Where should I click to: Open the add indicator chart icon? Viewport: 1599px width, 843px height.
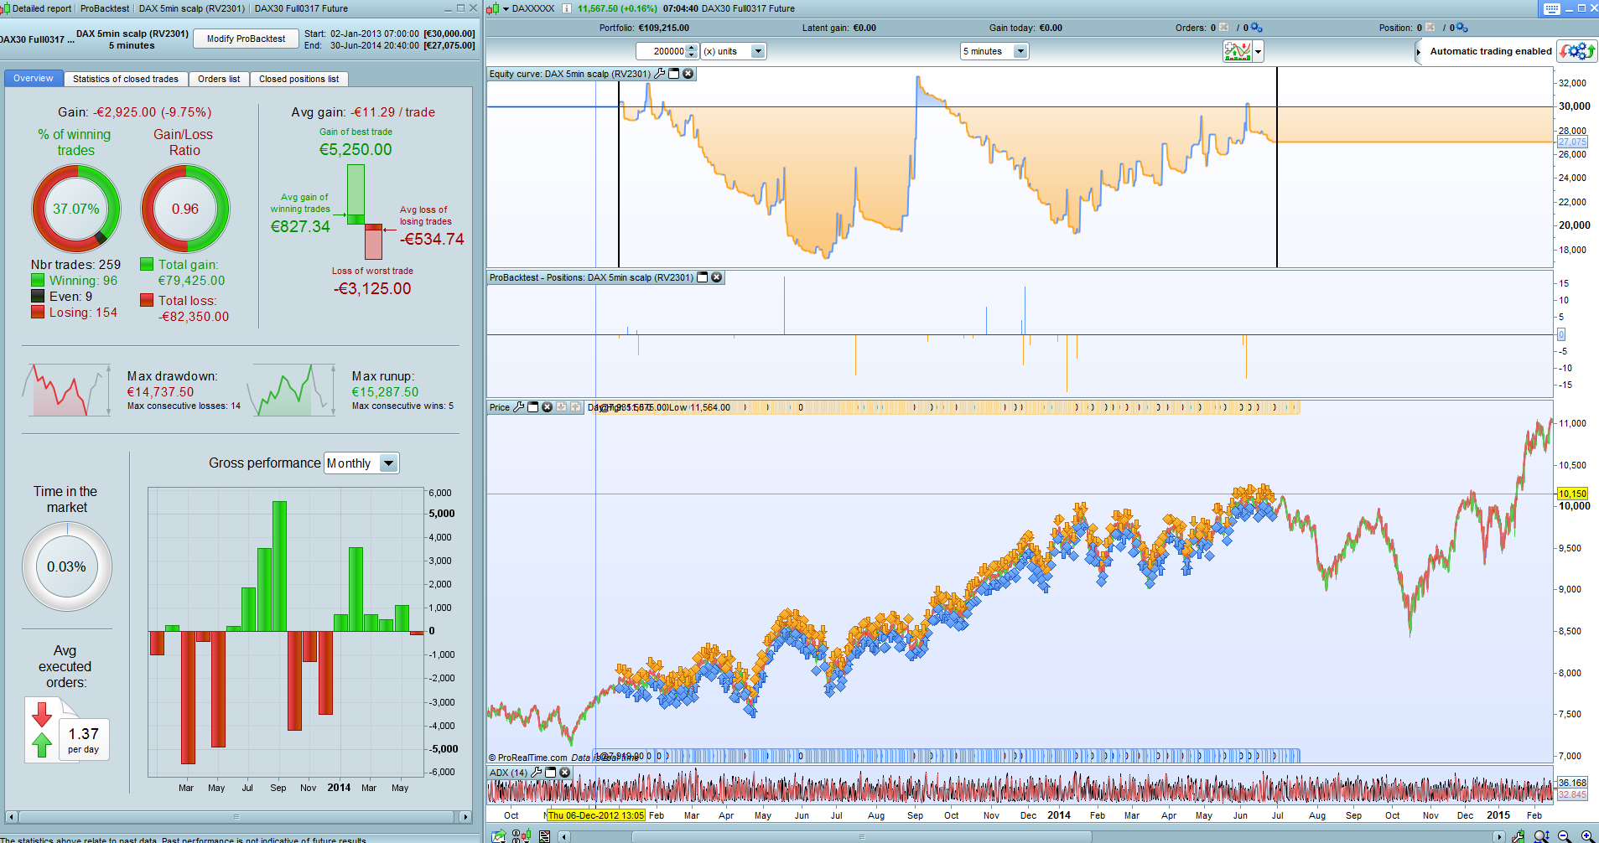(x=1238, y=51)
